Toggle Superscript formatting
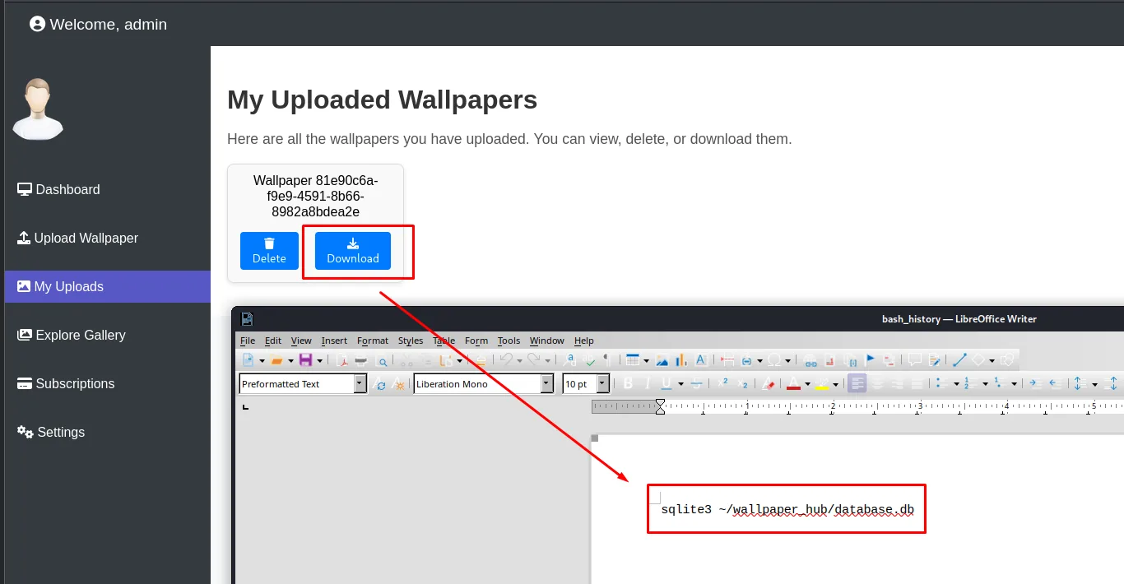The width and height of the screenshot is (1124, 584). 723,383
